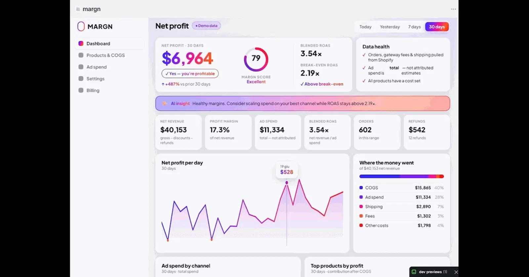529x277 pixels.
Task: Click the 19 giu point on the profit chart
Action: pyautogui.click(x=287, y=183)
